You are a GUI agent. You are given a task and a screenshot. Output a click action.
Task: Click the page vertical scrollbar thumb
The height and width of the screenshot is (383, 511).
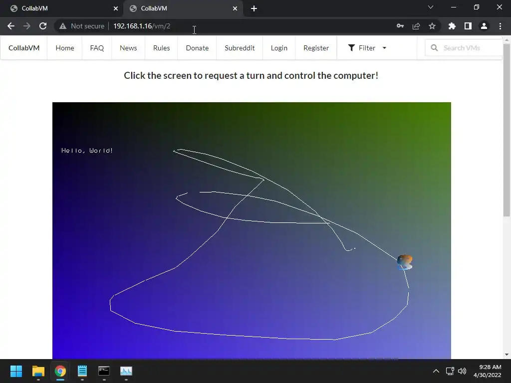[x=507, y=130]
